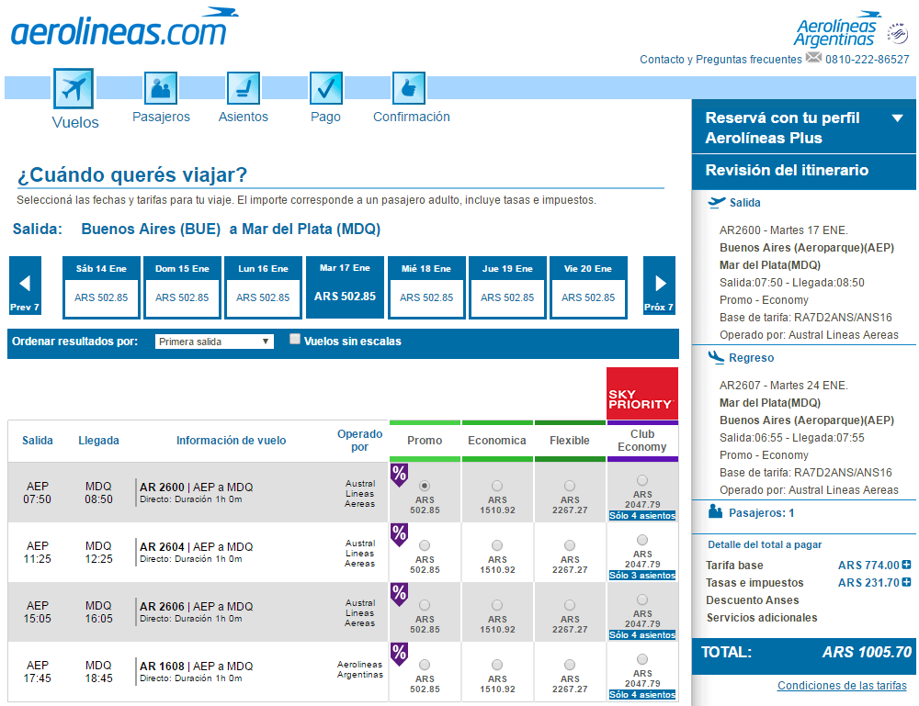Click the Promo fare column header
The image size is (919, 706).
(425, 441)
